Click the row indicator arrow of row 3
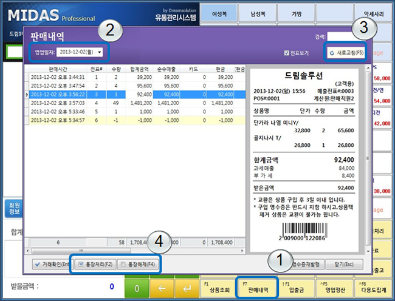This screenshot has height=301, width=395. tap(27, 95)
